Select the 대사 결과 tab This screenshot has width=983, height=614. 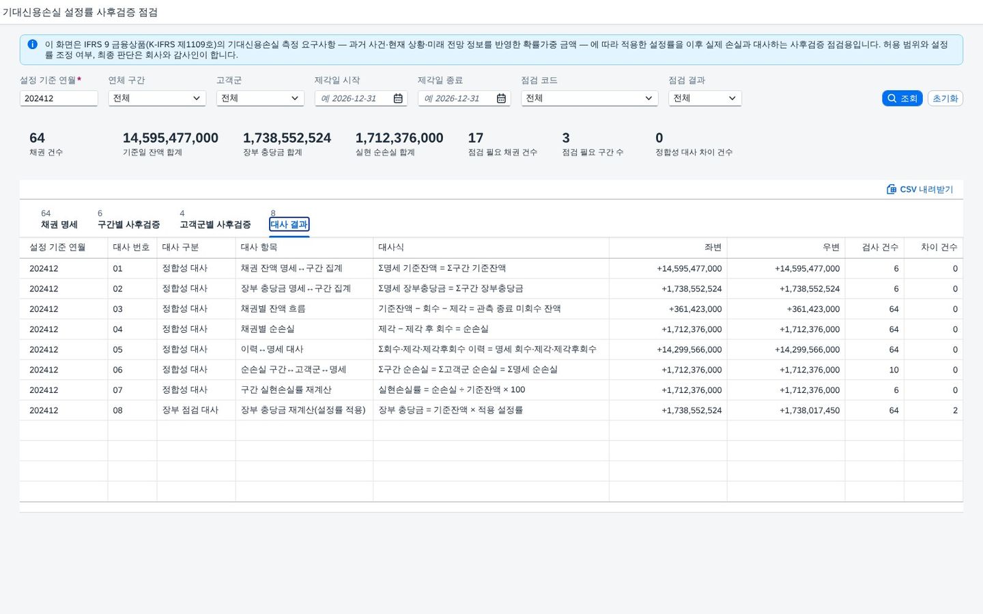(x=289, y=224)
